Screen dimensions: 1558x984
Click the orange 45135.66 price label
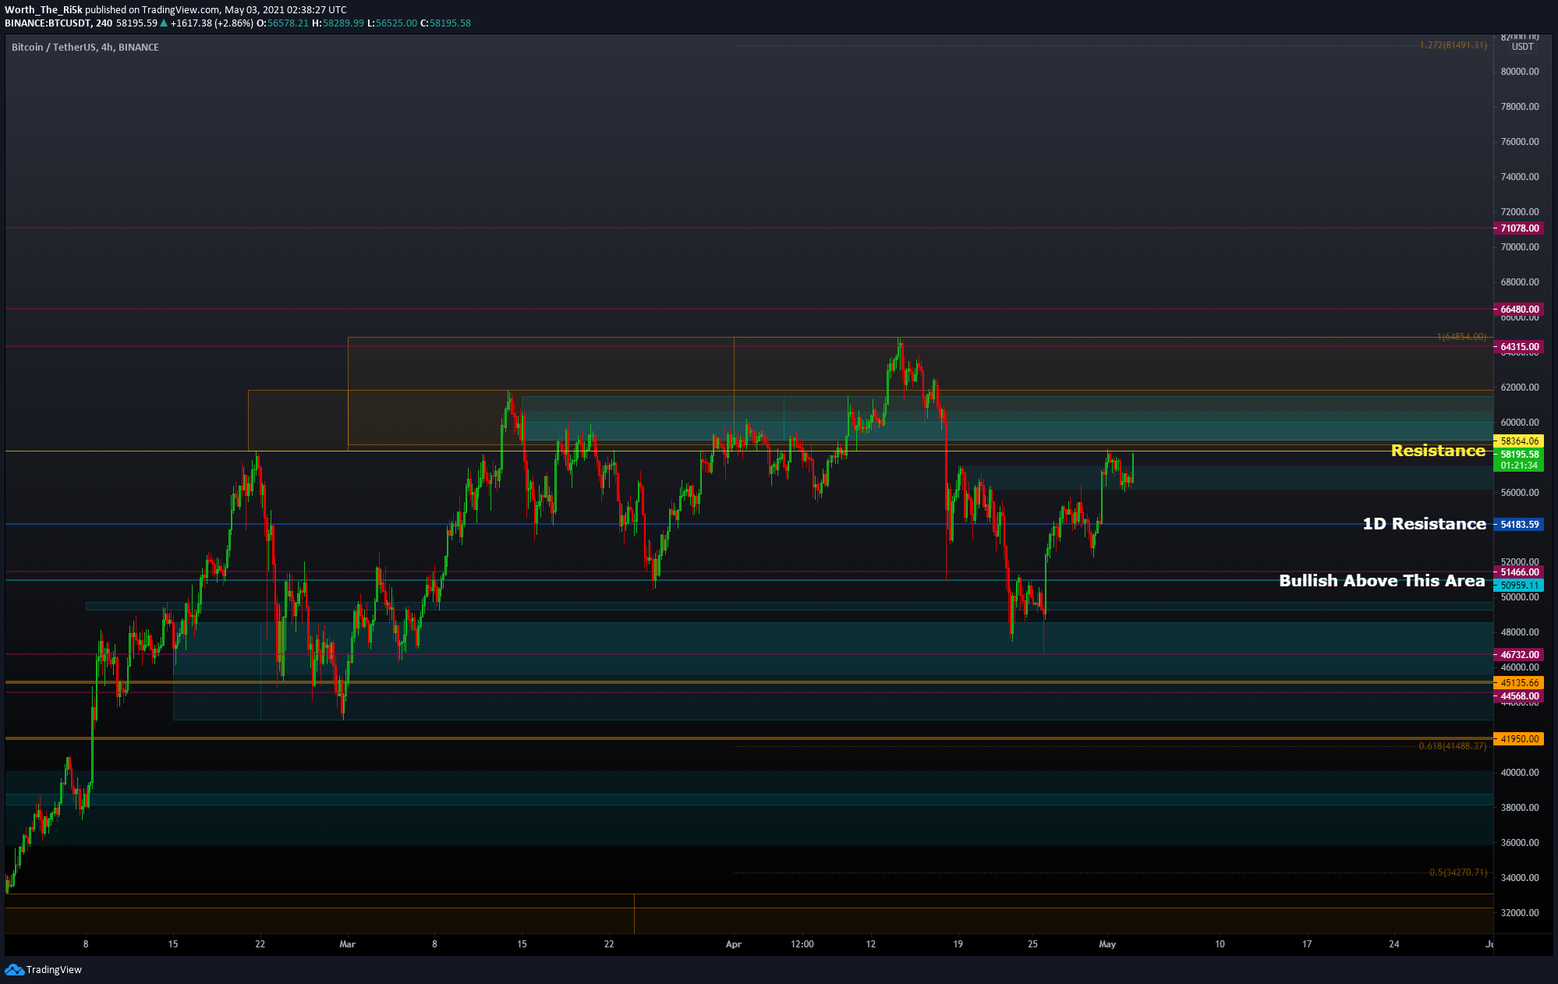click(1519, 683)
